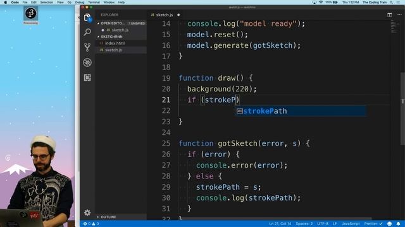Open the Terminal menu
Viewport: 405px width, 227px height.
click(94, 3)
